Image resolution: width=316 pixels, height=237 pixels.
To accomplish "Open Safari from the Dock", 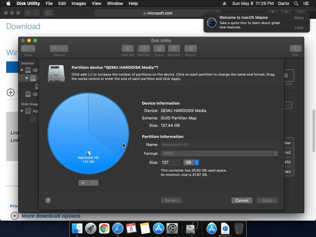I will tap(118, 229).
